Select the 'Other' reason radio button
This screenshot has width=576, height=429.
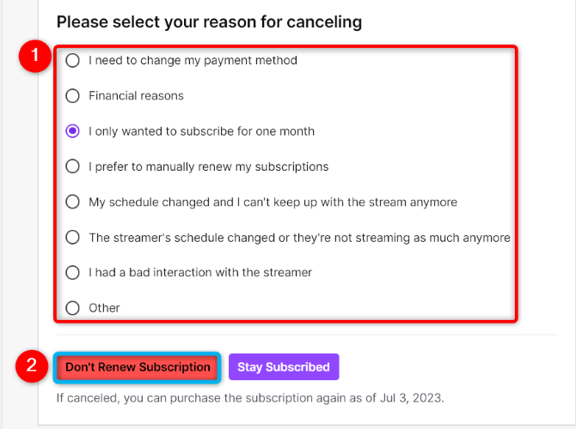73,307
